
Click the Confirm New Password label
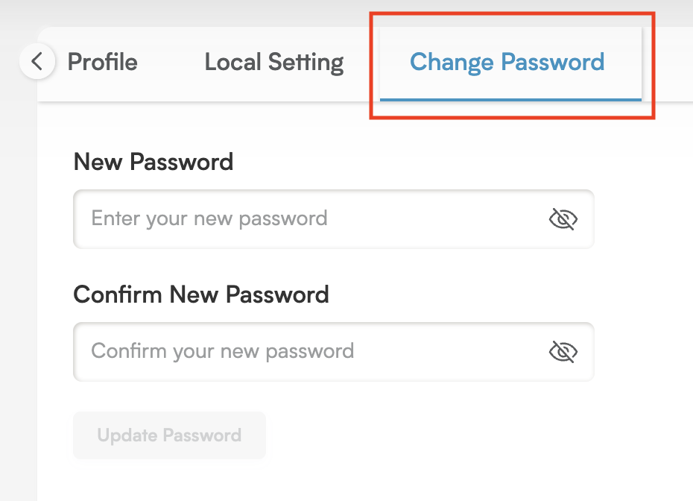(201, 294)
